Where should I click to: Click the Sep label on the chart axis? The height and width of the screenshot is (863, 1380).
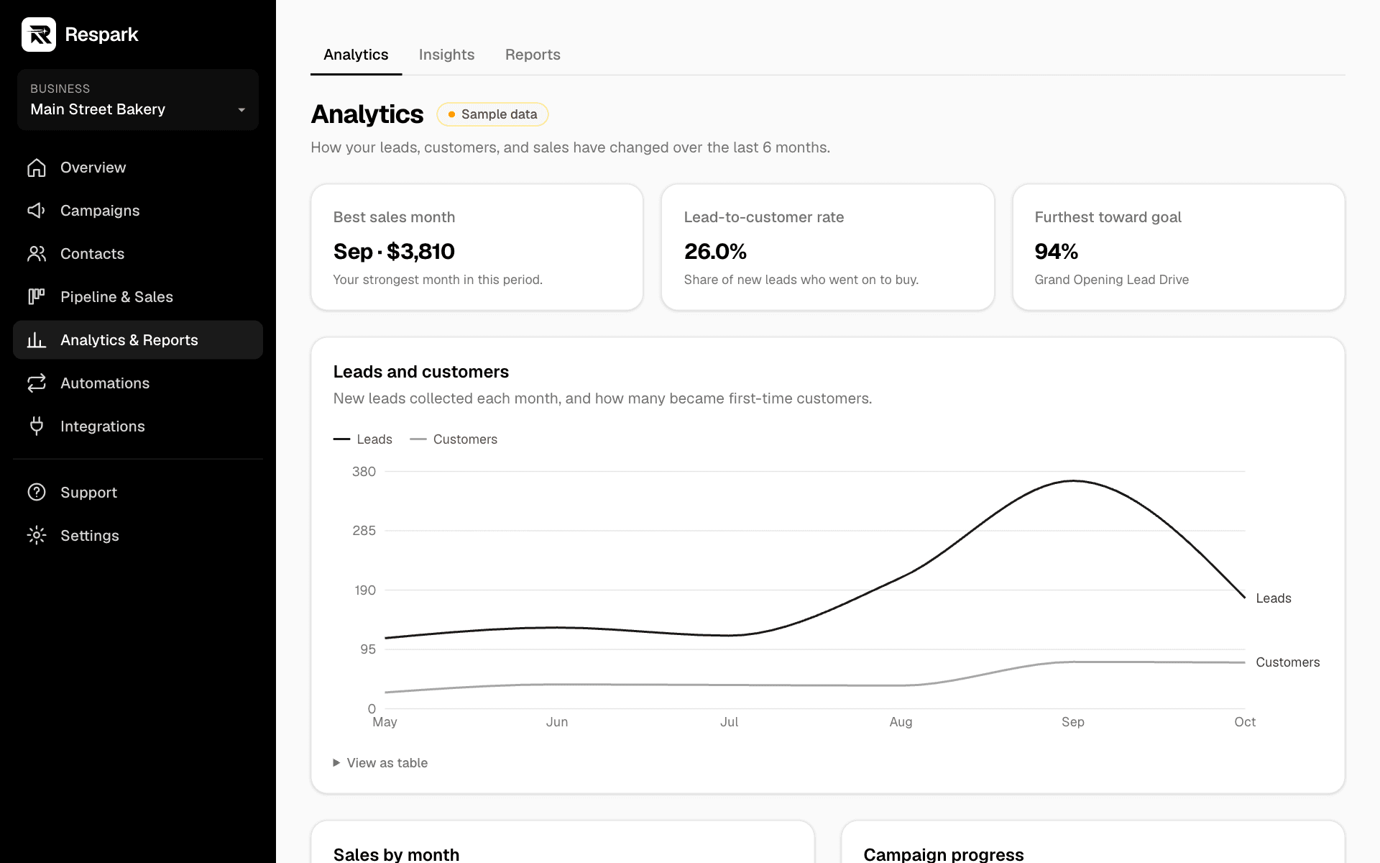point(1073,722)
